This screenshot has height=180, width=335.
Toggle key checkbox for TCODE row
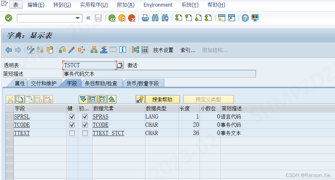72,125
